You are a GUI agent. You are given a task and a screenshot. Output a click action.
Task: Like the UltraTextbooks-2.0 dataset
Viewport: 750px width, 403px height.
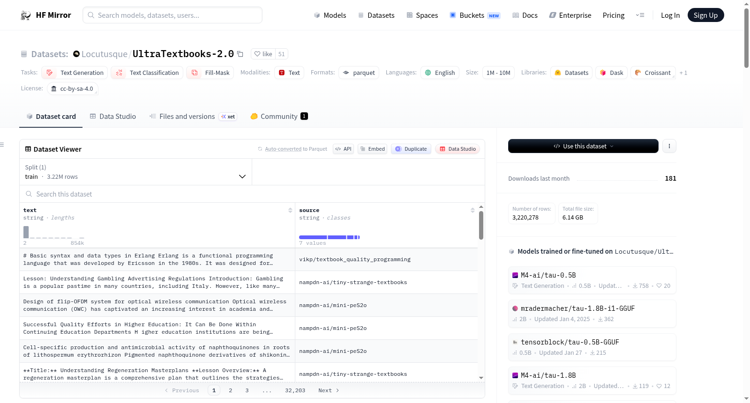pos(263,54)
